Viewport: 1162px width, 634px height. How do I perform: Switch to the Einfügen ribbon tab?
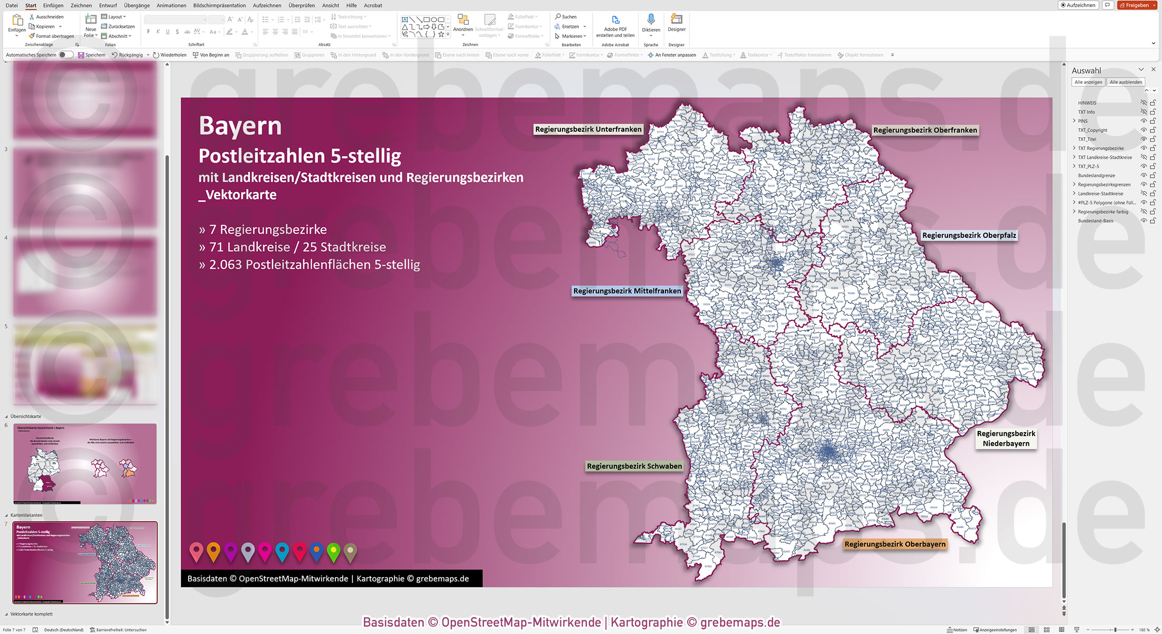[53, 5]
